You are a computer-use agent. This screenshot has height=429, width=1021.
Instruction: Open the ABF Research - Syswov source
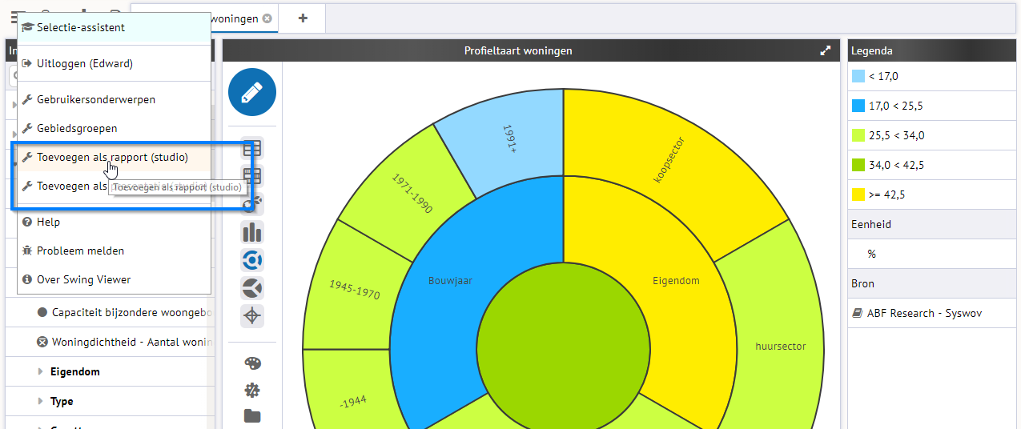pos(924,313)
